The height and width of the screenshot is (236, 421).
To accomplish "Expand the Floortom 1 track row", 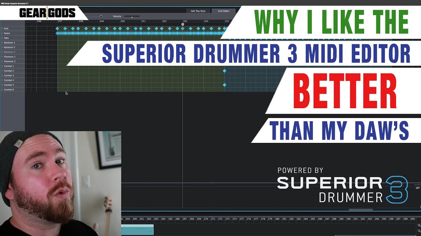I will click(x=2, y=57).
